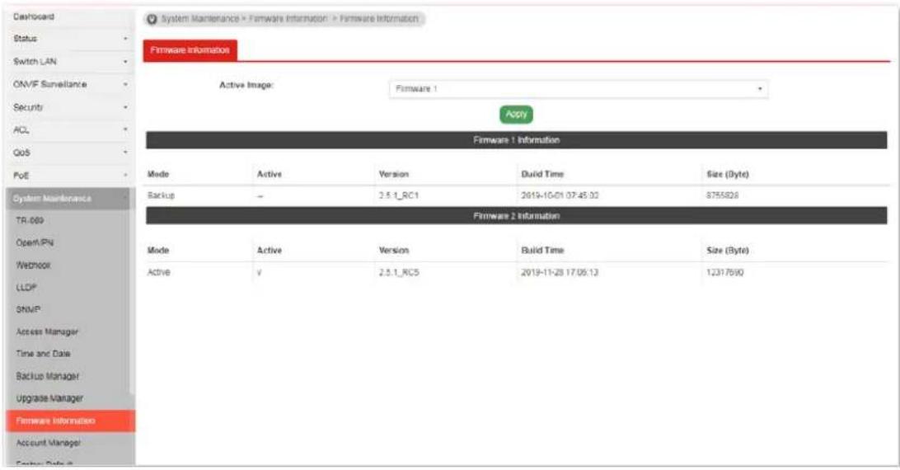Click the Backup mode cell
Image resolution: width=900 pixels, height=470 pixels.
point(161,196)
